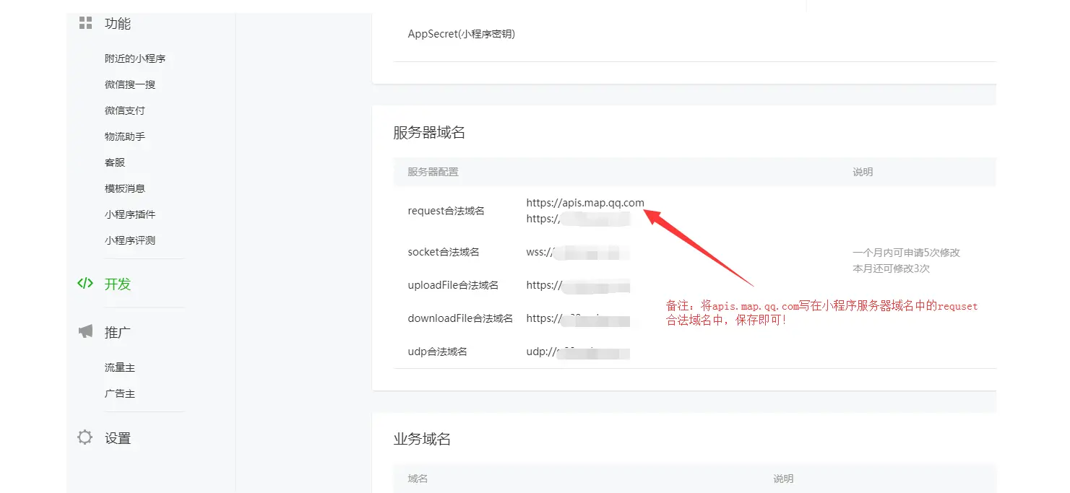Click https://apis.map.qq.com domain text
Screen dimensions: 1070x493
click(x=585, y=203)
